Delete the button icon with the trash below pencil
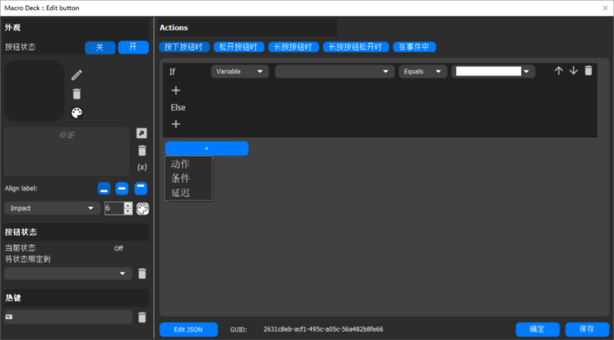The height and width of the screenshot is (340, 614). click(x=77, y=94)
